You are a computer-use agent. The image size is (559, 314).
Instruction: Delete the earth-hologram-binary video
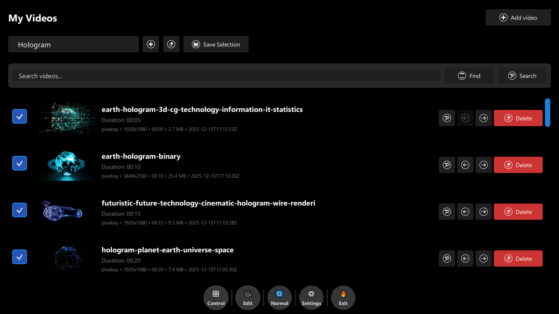[x=518, y=165]
